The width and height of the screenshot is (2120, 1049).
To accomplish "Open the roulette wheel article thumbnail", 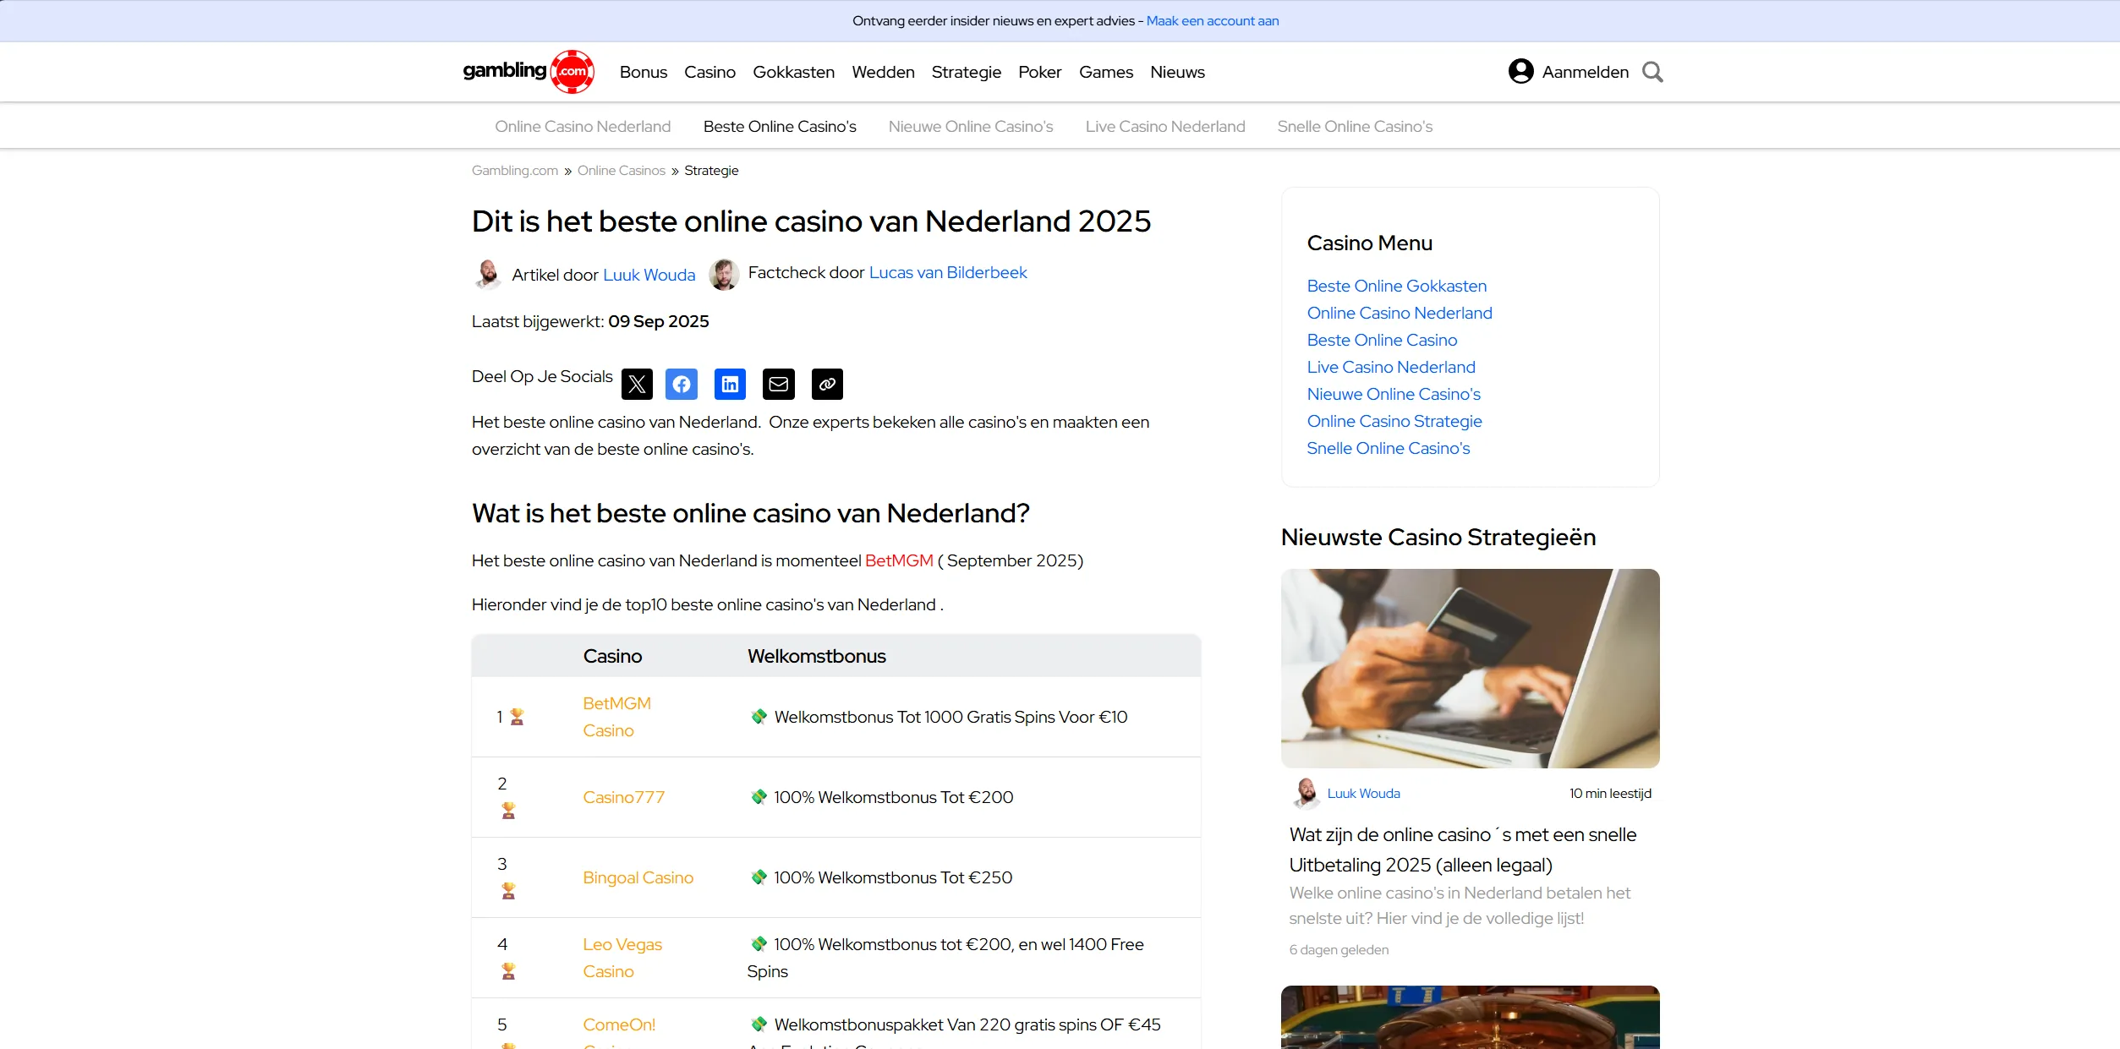I will click(1470, 1017).
